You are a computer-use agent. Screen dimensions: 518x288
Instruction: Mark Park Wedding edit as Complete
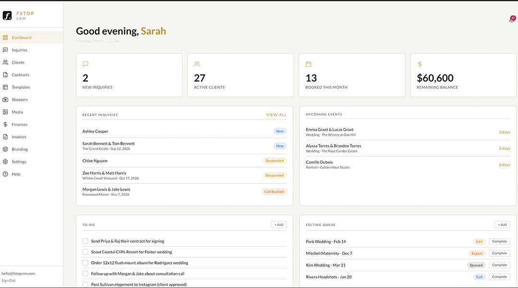point(499,241)
